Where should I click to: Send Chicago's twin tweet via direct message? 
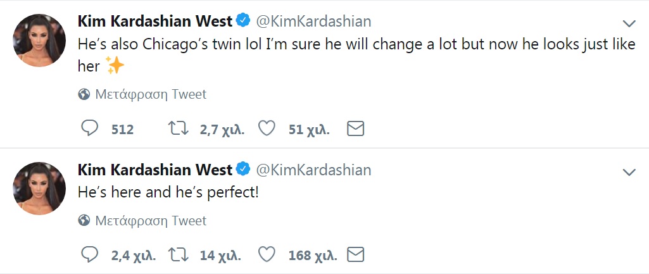click(356, 129)
